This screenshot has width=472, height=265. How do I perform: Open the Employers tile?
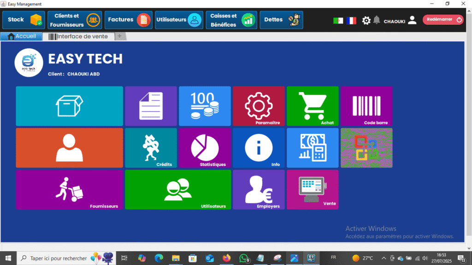pyautogui.click(x=259, y=190)
